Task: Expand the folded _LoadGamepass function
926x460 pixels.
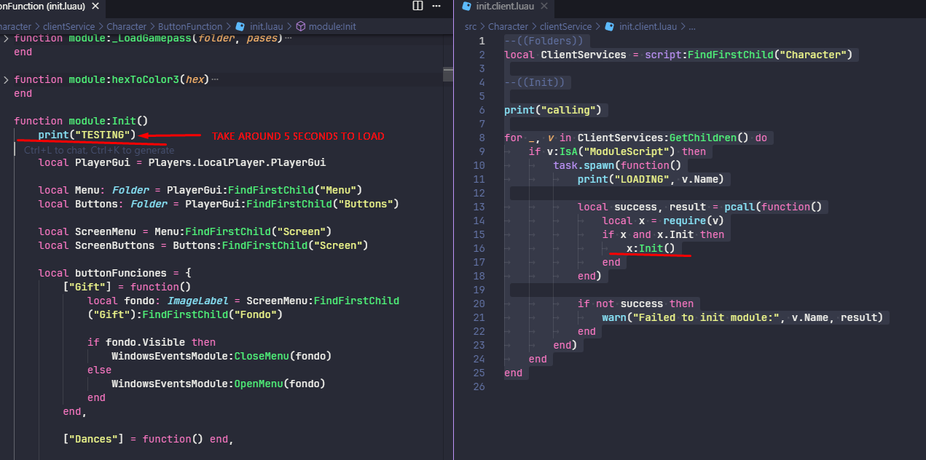Action: pyautogui.click(x=6, y=38)
